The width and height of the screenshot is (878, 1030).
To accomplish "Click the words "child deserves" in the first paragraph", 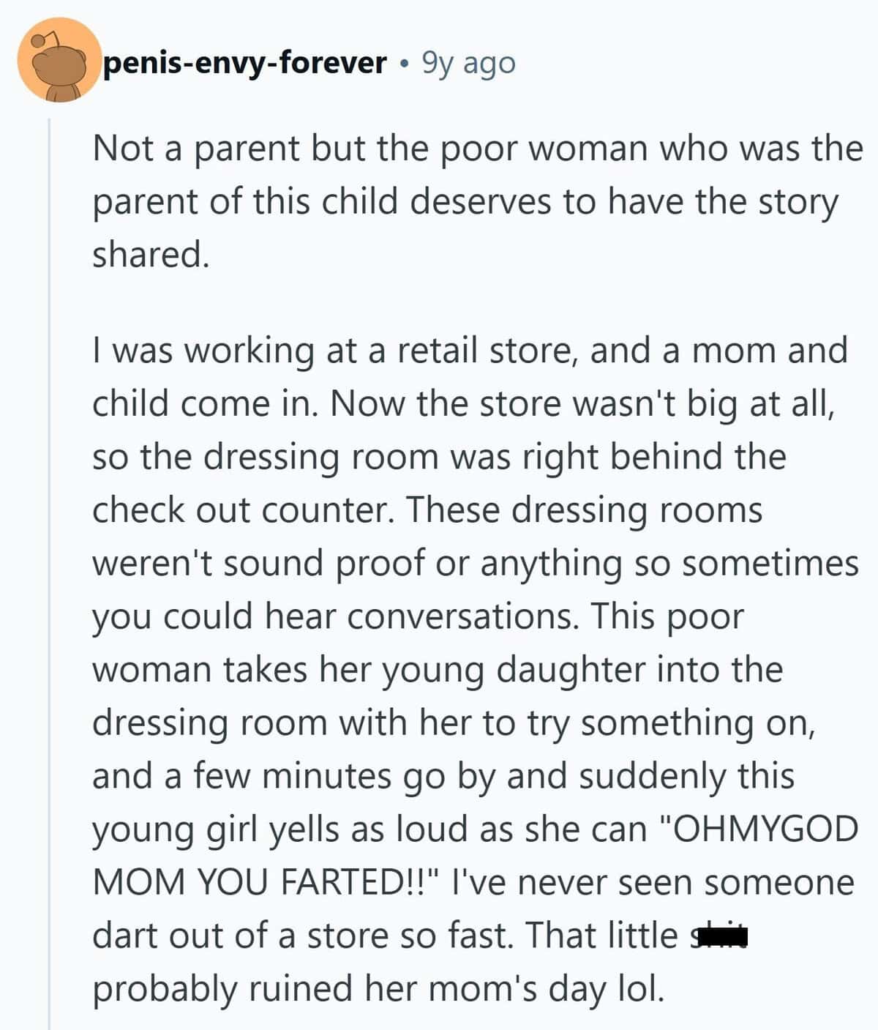I will (x=423, y=201).
